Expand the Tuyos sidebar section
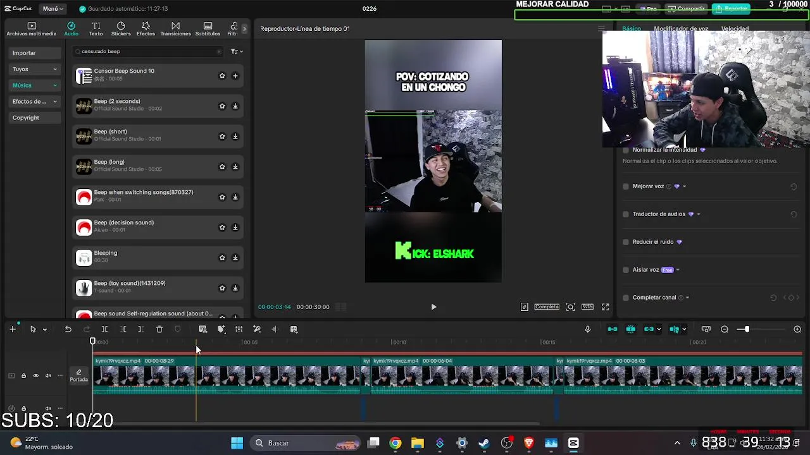This screenshot has height=455, width=810. pyautogui.click(x=35, y=69)
